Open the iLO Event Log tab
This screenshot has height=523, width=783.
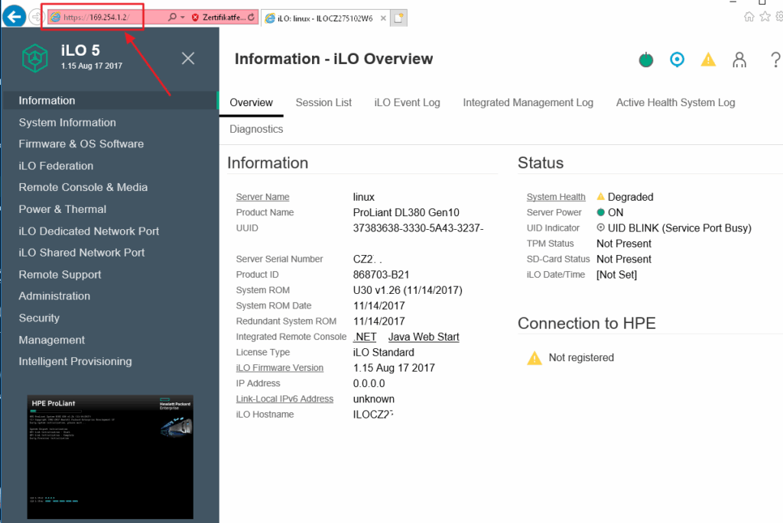(407, 103)
